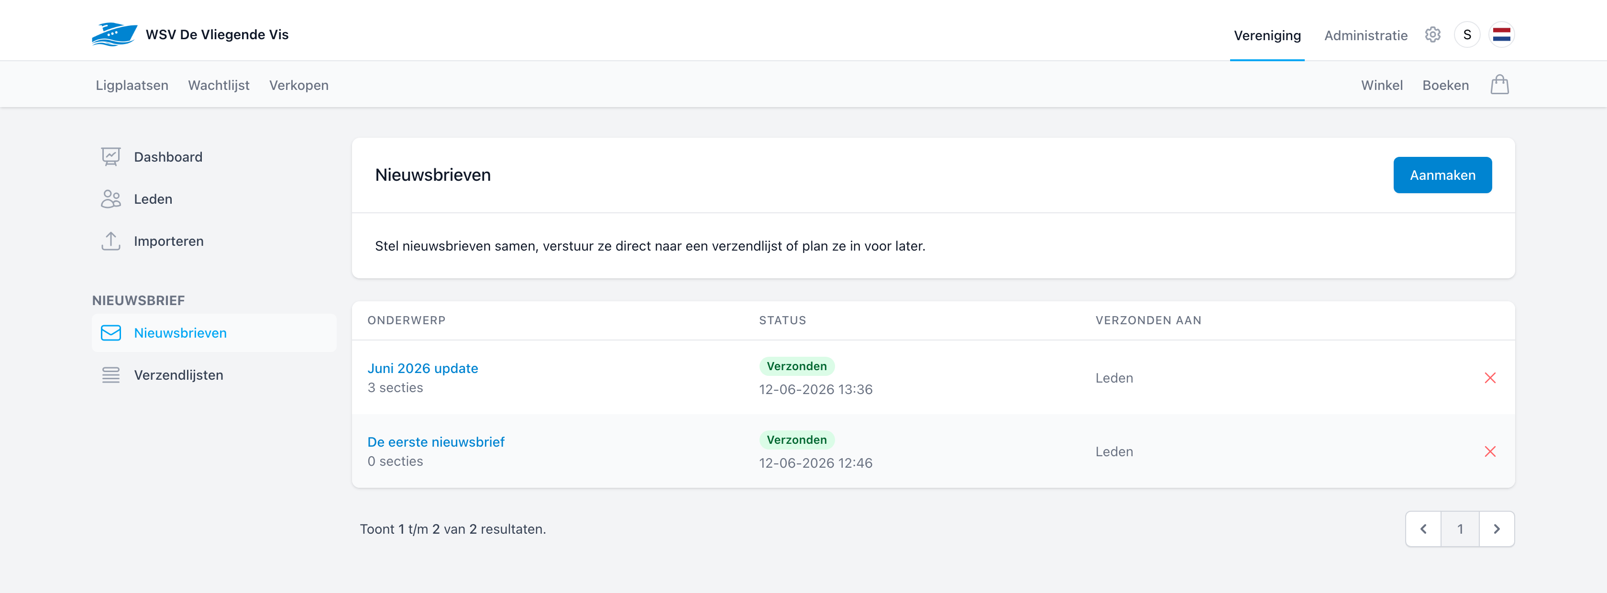Screen dimensions: 1607x593
Task: Change language via the Dutch flag icon
Action: pos(1502,35)
